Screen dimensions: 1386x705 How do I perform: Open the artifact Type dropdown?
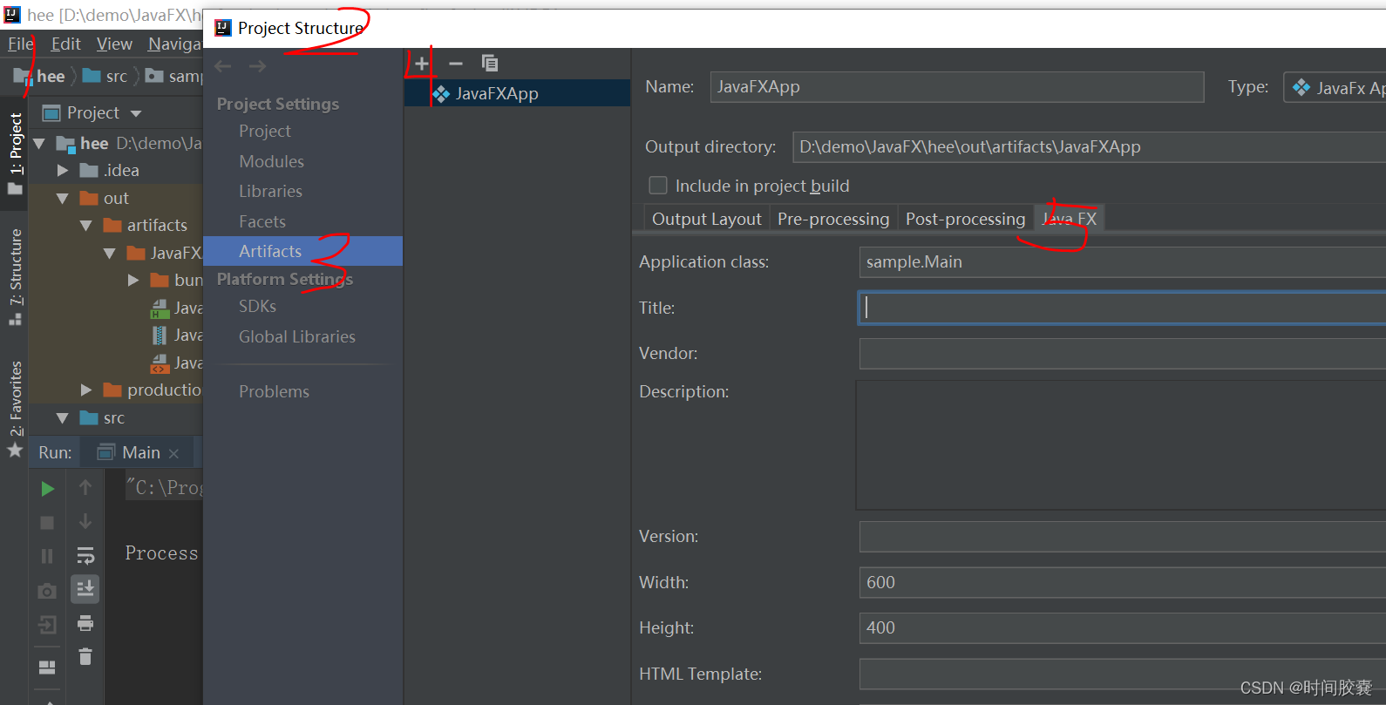1335,87
